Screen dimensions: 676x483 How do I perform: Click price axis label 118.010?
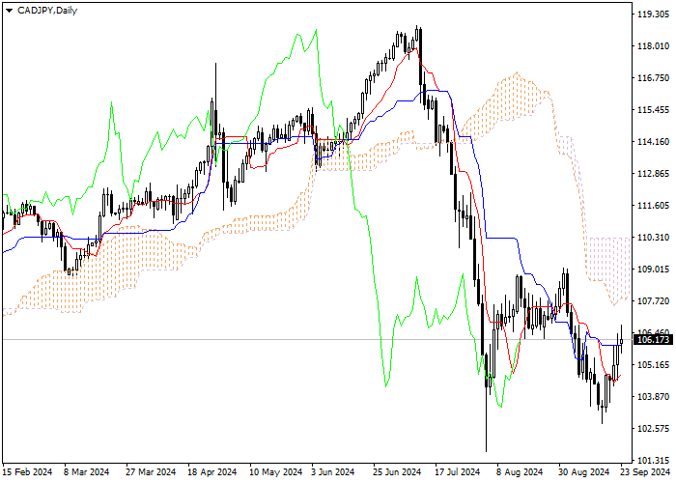(653, 46)
